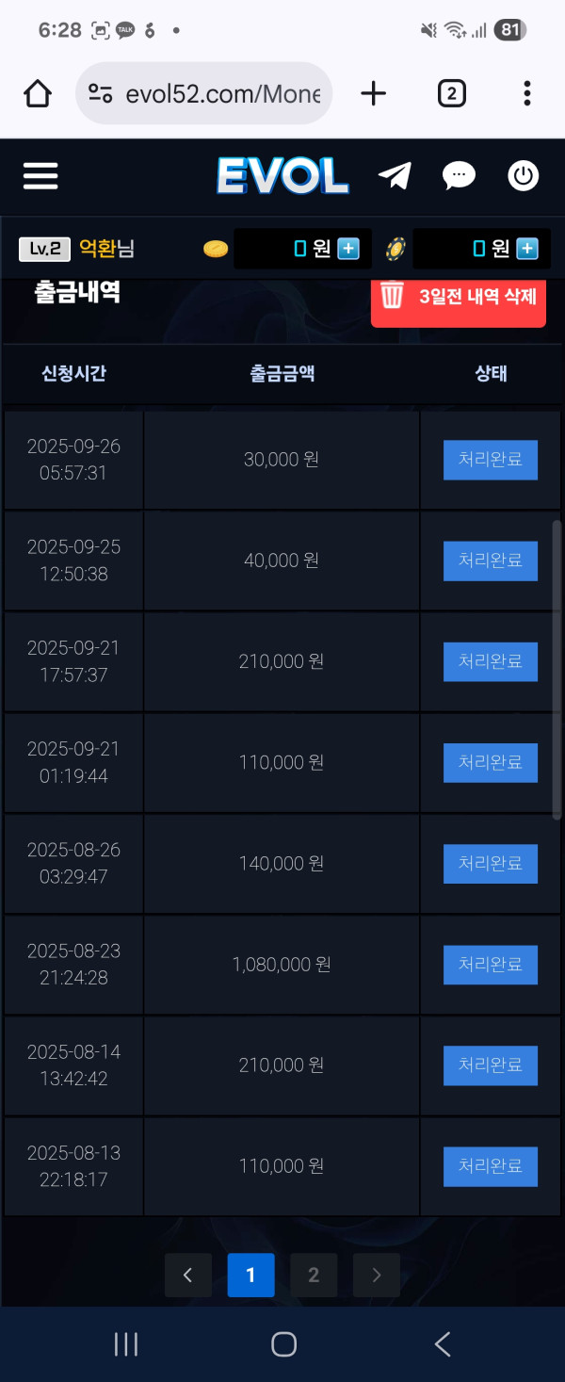
Task: Open the hamburger menu
Action: click(x=40, y=176)
